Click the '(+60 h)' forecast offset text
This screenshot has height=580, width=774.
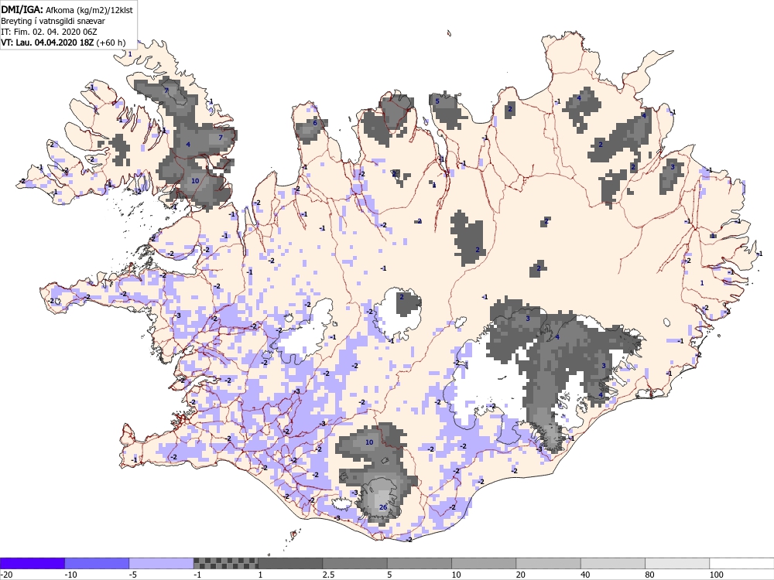[111, 43]
